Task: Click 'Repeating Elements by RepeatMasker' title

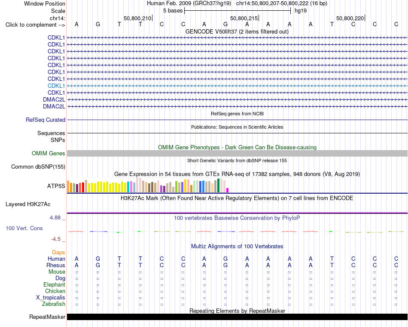Action: click(x=237, y=311)
